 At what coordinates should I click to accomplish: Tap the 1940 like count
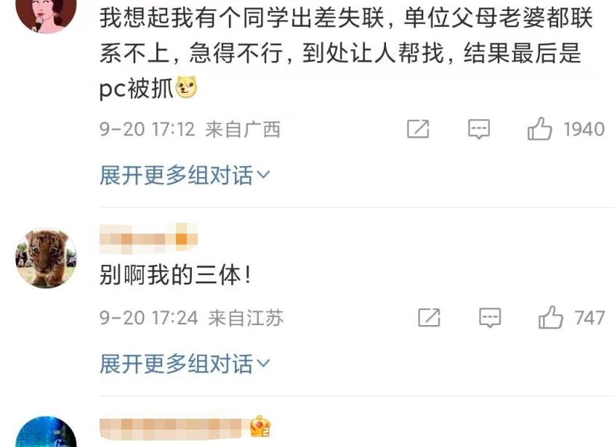point(584,129)
